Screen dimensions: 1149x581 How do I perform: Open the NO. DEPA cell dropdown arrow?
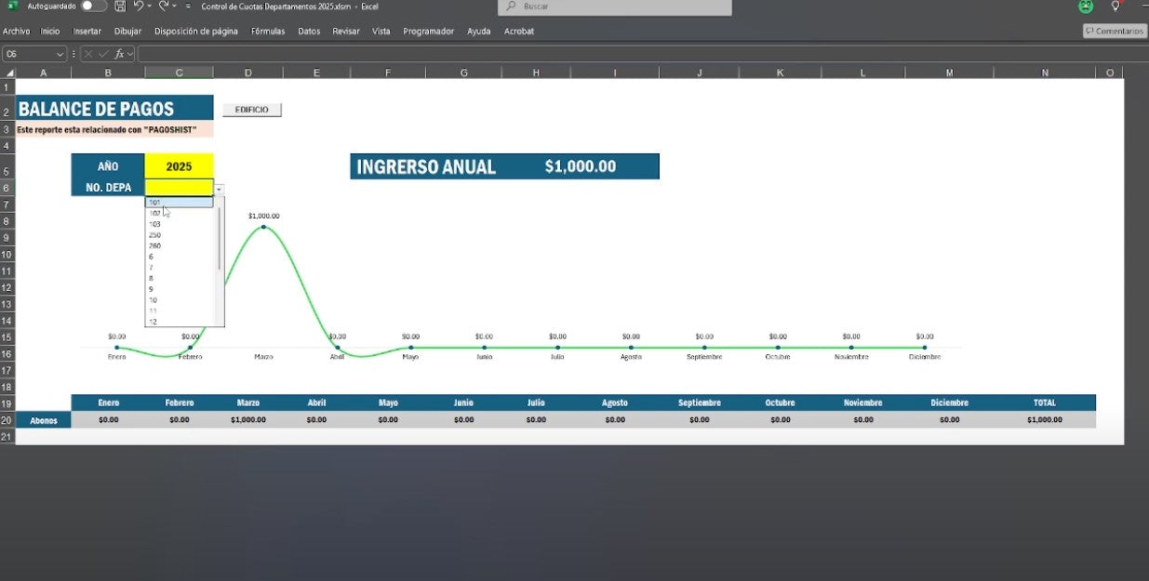coord(218,188)
